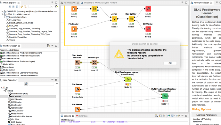Select the Joiner node icon
The image size is (221, 125).
pos(114,19)
